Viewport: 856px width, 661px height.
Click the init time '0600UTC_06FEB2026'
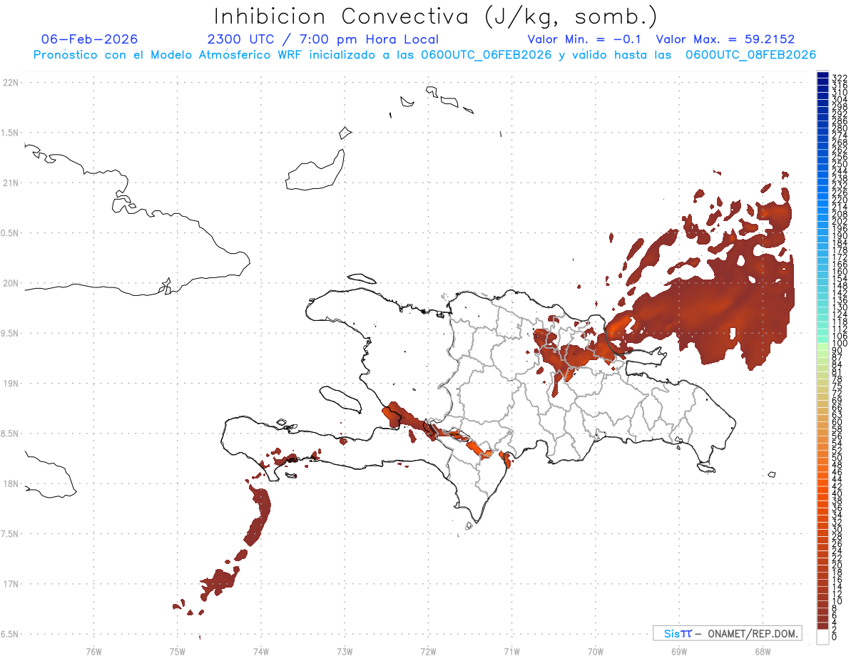coord(487,55)
